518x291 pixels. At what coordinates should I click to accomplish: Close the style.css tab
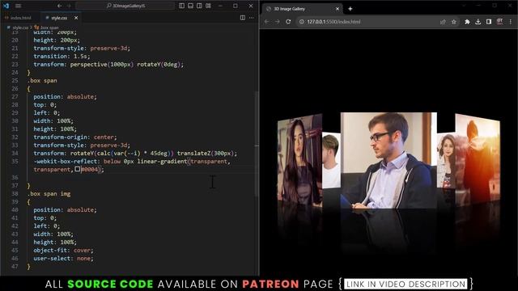76,18
